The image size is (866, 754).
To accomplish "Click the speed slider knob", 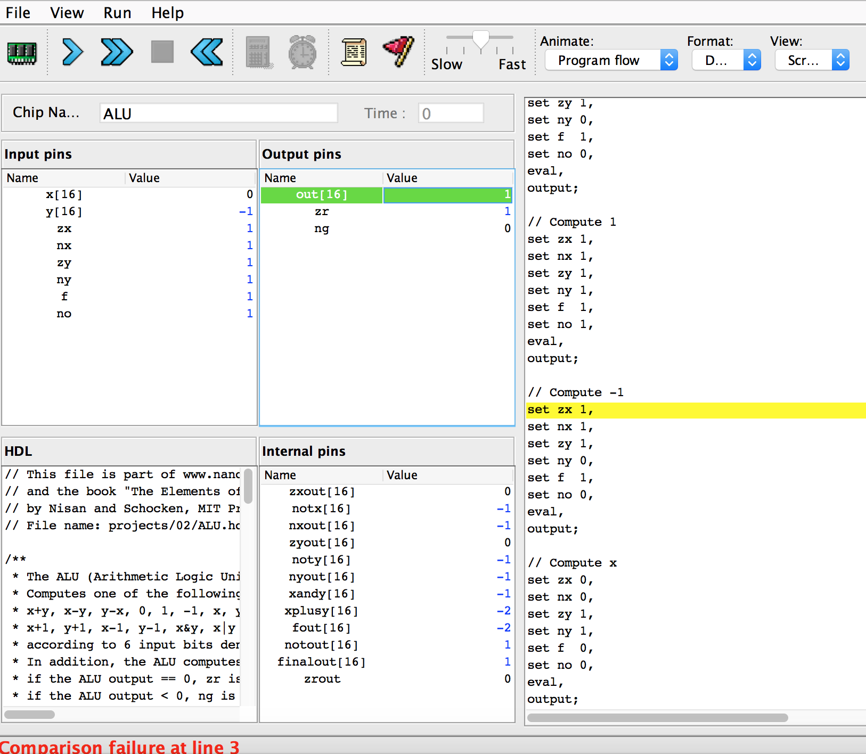I will point(481,40).
